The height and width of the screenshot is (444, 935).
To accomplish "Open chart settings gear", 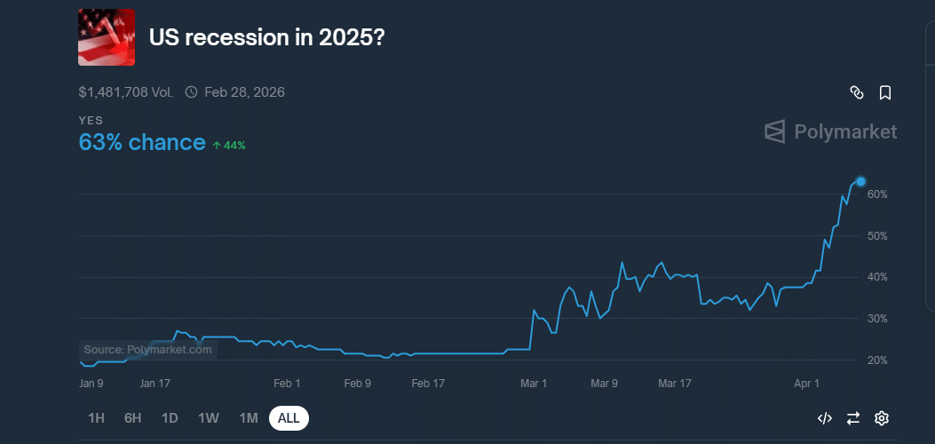I will tap(882, 418).
